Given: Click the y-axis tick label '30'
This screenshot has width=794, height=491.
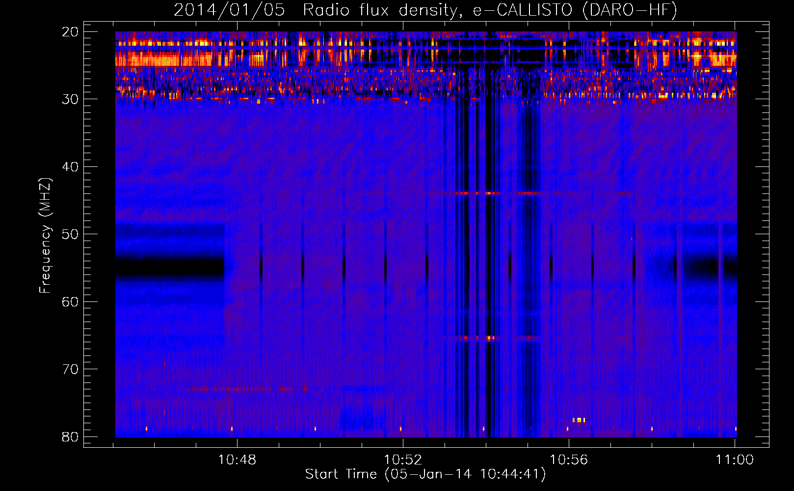Looking at the screenshot, I should point(70,99).
